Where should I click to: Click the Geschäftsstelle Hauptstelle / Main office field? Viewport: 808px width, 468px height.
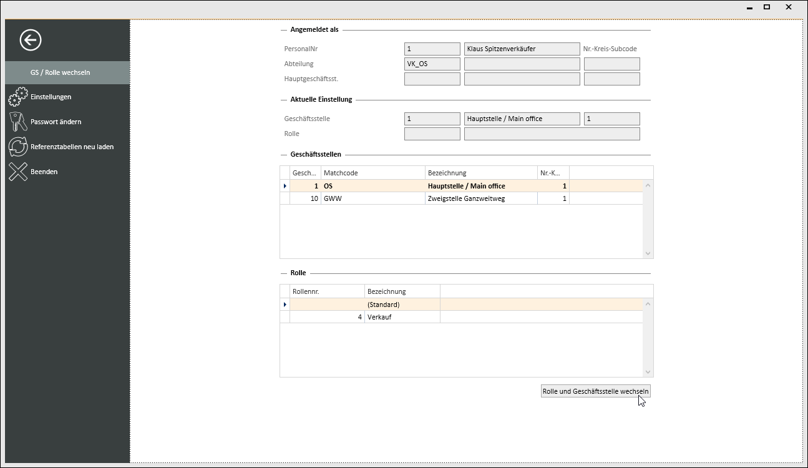522,119
